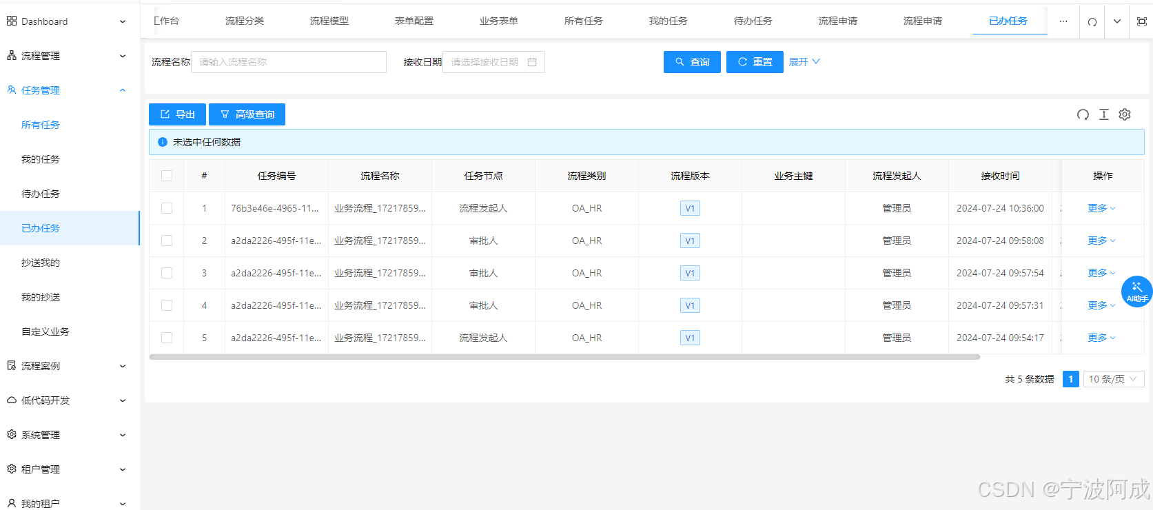Image resolution: width=1153 pixels, height=510 pixels.
Task: Check the checkbox for row 5
Action: click(167, 338)
